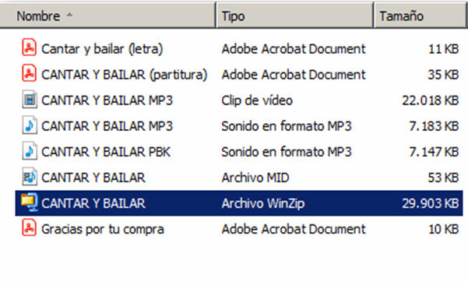Select the Cantar y bailar (letra) file name
This screenshot has width=468, height=282.
coord(102,49)
